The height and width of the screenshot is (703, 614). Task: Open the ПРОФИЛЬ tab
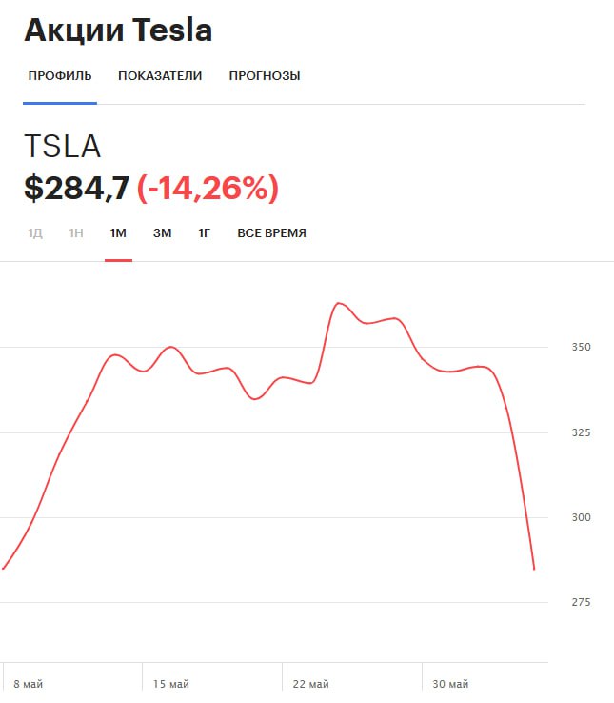(x=60, y=76)
